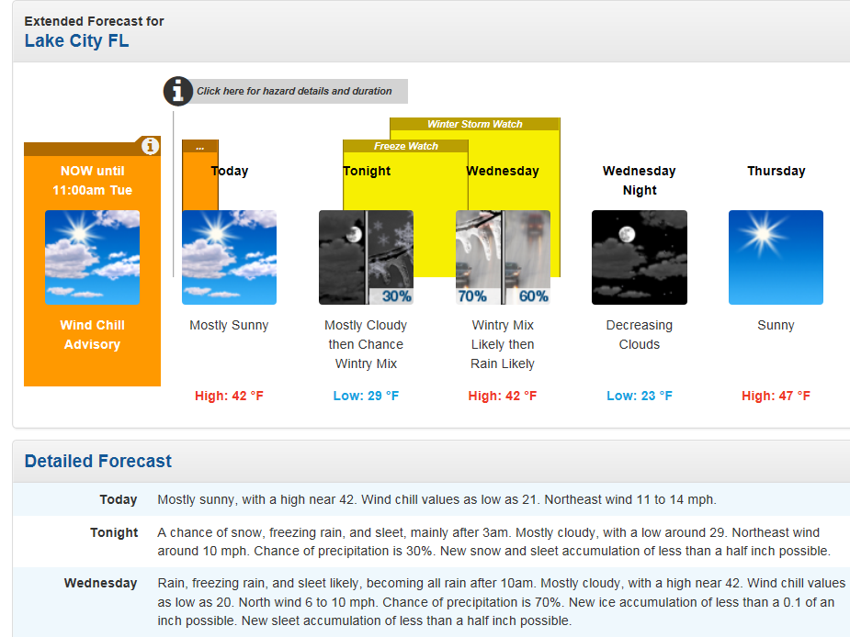
Task: Expand the collapsed orange hazard ellipsis tab
Action: click(199, 146)
